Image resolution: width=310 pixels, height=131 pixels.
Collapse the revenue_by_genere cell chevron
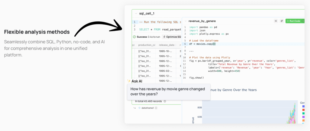click(x=186, y=21)
